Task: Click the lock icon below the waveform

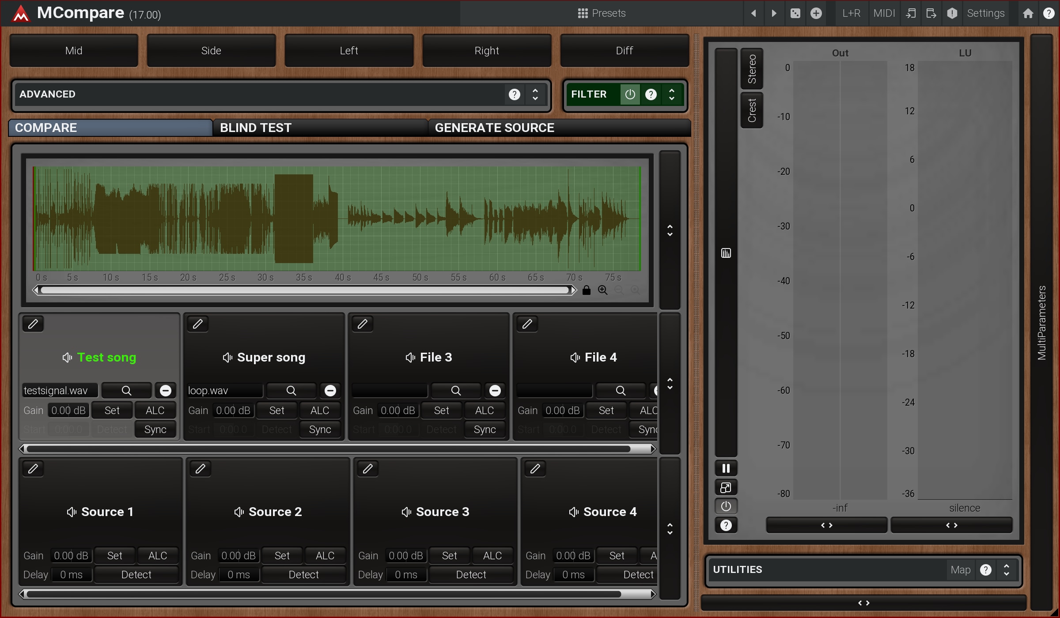Action: tap(586, 290)
